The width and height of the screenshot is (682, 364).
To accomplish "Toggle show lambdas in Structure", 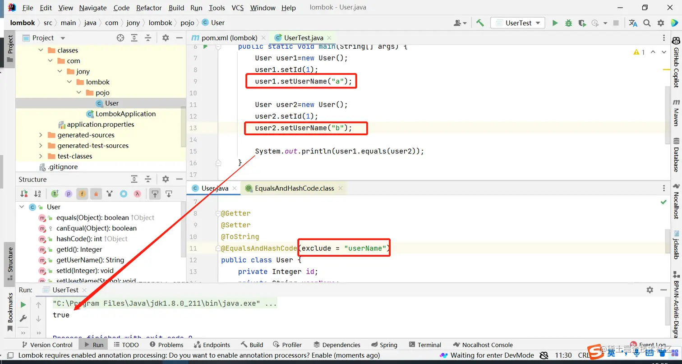I will click(x=137, y=194).
